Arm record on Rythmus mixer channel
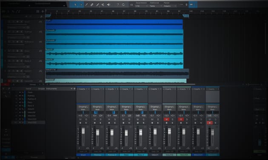Viewport: 268px width, 160px height. tap(95, 123)
